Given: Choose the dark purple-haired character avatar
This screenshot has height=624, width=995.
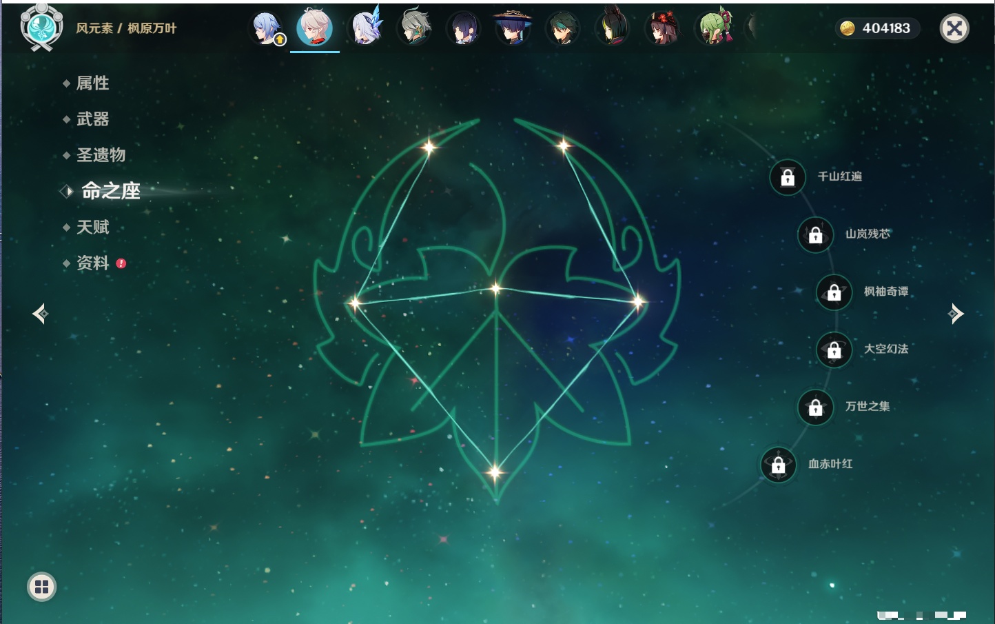Looking at the screenshot, I should pyautogui.click(x=464, y=28).
